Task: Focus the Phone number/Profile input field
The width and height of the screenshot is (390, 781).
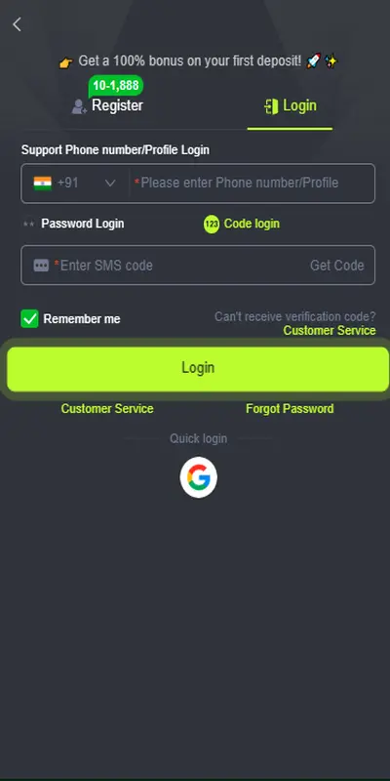Action: pyautogui.click(x=252, y=183)
